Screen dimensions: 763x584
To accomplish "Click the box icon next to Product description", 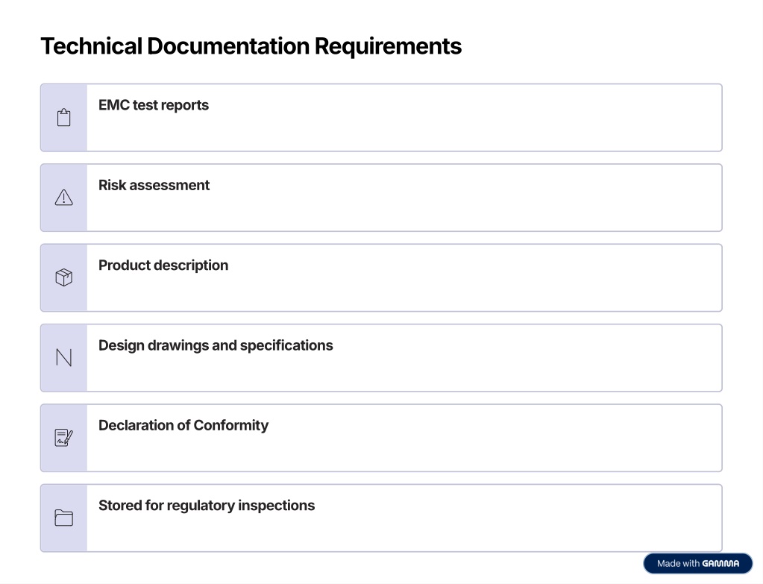I will pos(63,277).
